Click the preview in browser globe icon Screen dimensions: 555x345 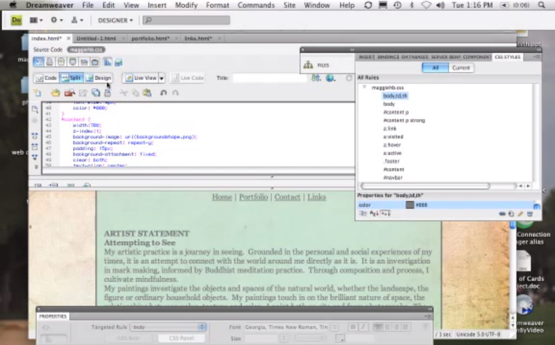330,78
